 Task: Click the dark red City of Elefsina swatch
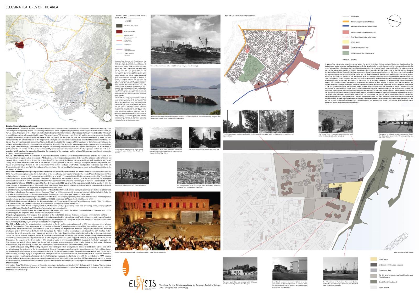119,32
